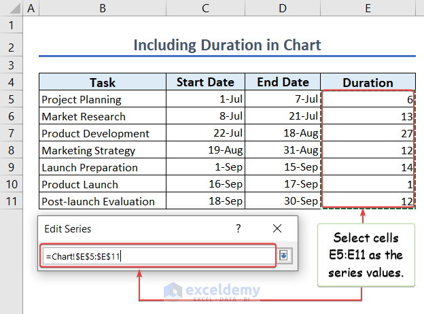
Task: Click the series values input field
Action: pyautogui.click(x=156, y=256)
